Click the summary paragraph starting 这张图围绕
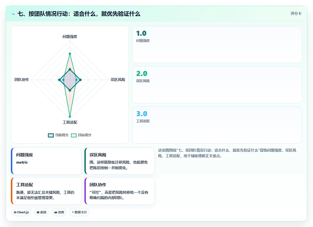This screenshot has height=227, width=313. point(227,153)
